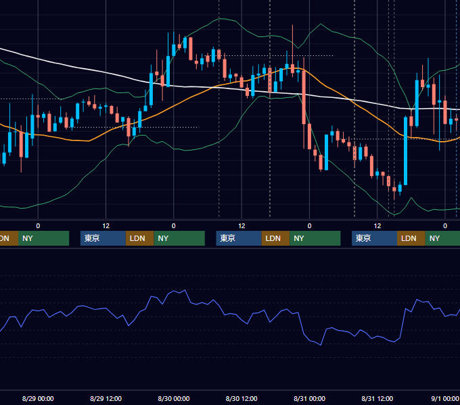Click the 8/30 00:00 date label
This screenshot has width=460, height=405.
tap(174, 398)
